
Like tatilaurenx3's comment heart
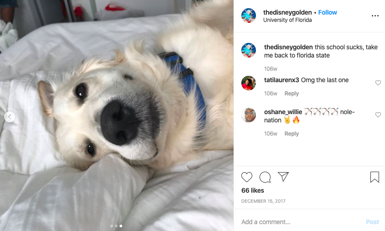(378, 83)
